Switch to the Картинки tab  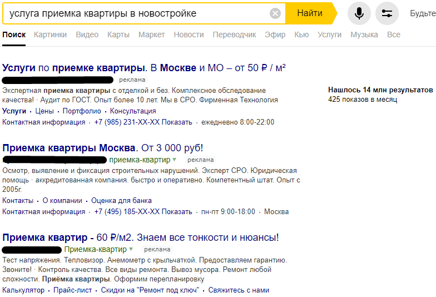pyautogui.click(x=50, y=34)
